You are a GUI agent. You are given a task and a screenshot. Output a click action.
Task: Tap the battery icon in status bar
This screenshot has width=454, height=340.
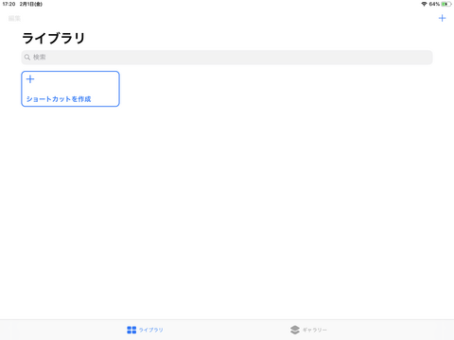tap(446, 4)
